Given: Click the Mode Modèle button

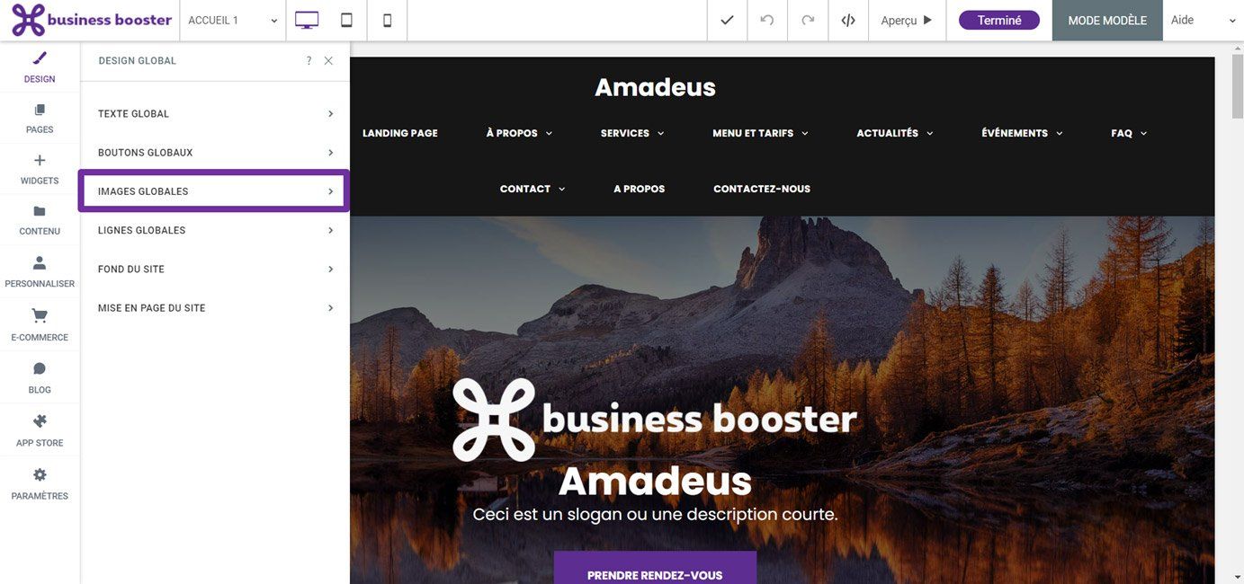Looking at the screenshot, I should 1107,20.
